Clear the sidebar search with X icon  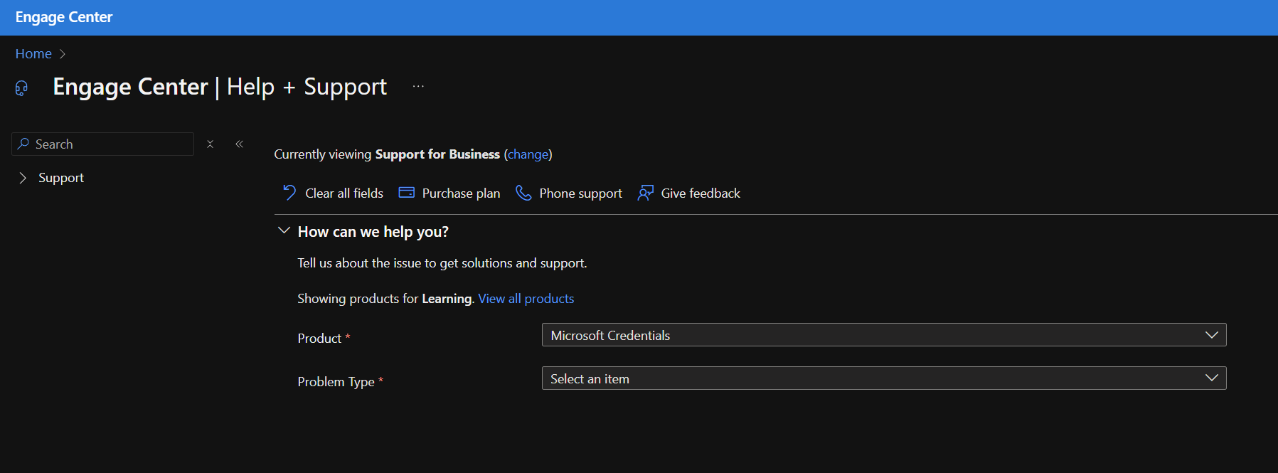tap(210, 144)
